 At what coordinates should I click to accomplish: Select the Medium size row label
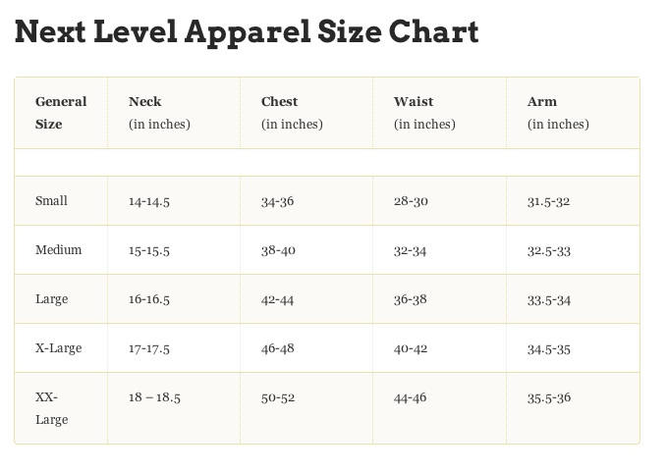click(58, 250)
